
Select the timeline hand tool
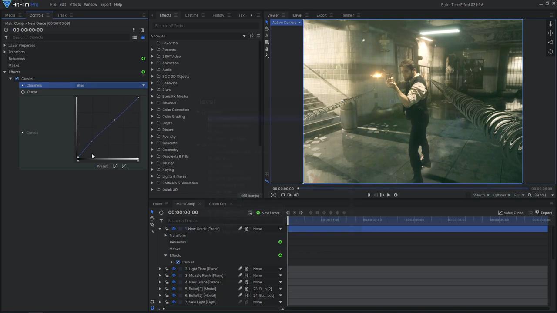coord(152,218)
